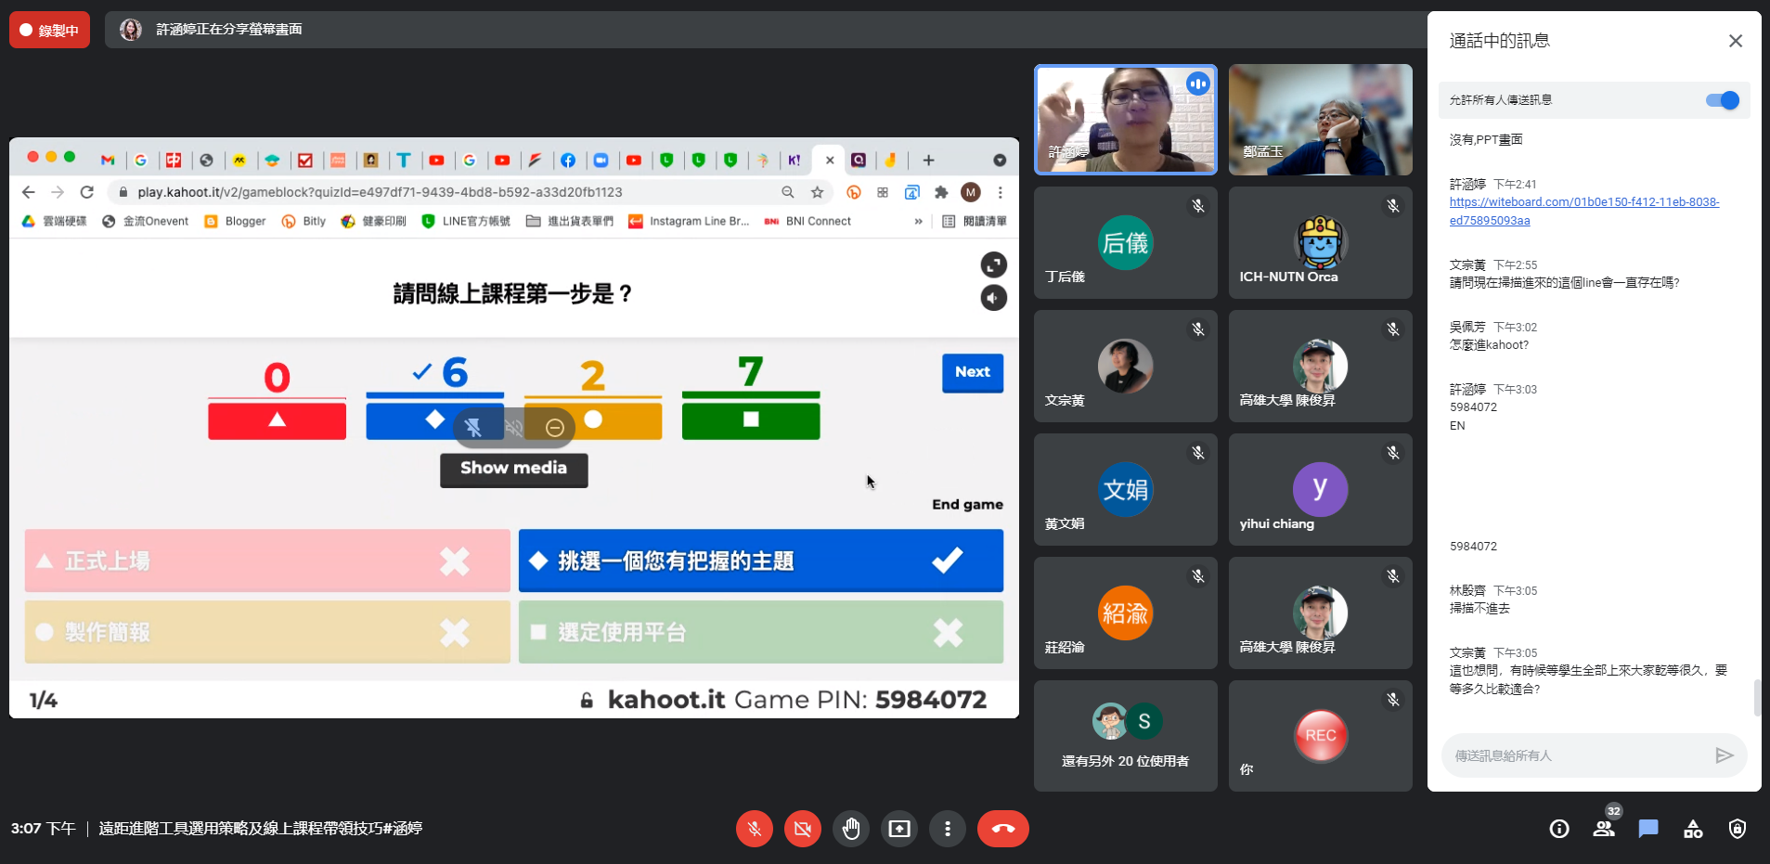Screen dimensions: 1770x864
Task: Click the remove minus icon on the overlay
Action: click(x=555, y=427)
